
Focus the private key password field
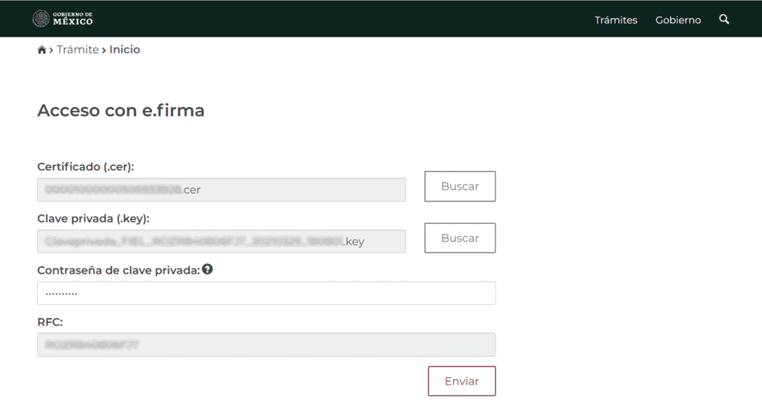coord(266,293)
